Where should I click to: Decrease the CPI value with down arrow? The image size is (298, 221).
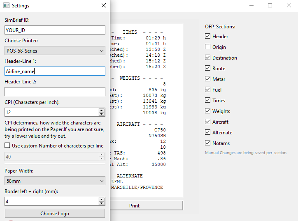pyautogui.click(x=102, y=114)
